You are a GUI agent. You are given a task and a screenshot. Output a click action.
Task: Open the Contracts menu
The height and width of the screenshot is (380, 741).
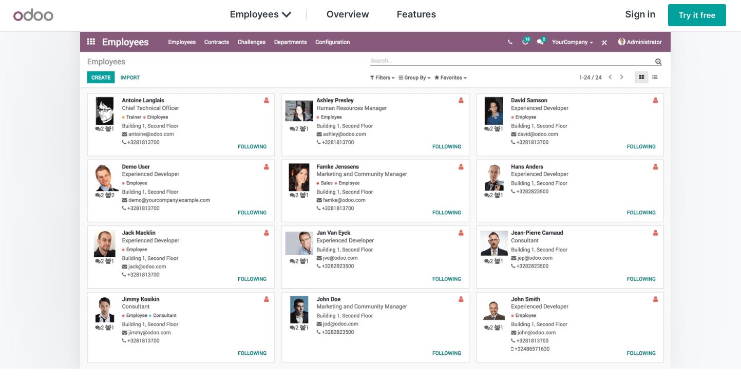click(217, 42)
